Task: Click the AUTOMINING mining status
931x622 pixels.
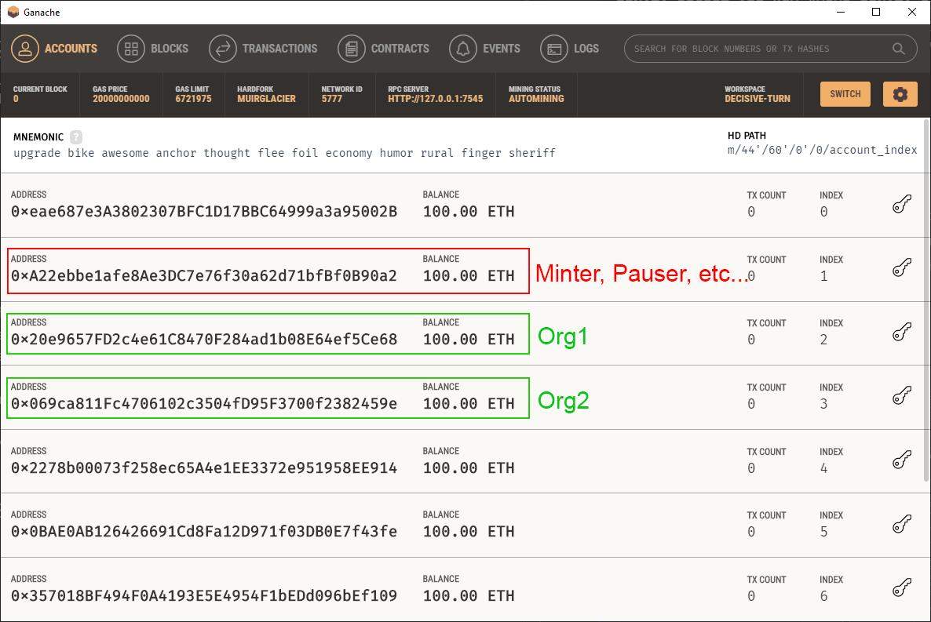Action: coord(536,99)
